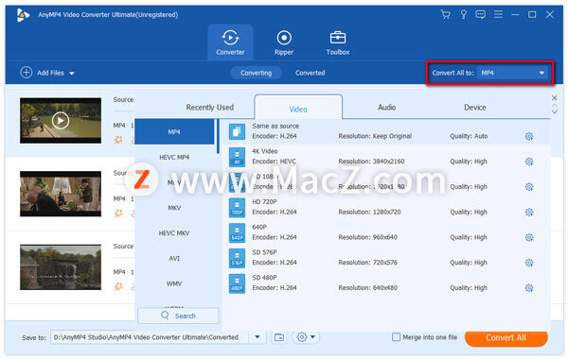Select the 4K Video preset icon
Screen dimensions: 568x359
(237, 158)
